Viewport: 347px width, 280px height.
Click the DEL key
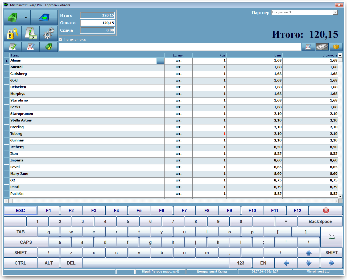click(71, 263)
